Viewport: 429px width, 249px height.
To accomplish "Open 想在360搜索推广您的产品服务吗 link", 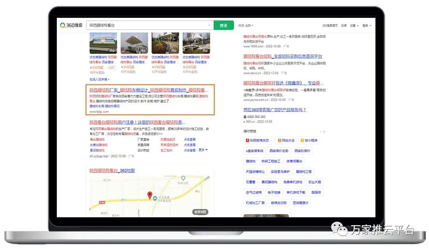I will tap(275, 110).
